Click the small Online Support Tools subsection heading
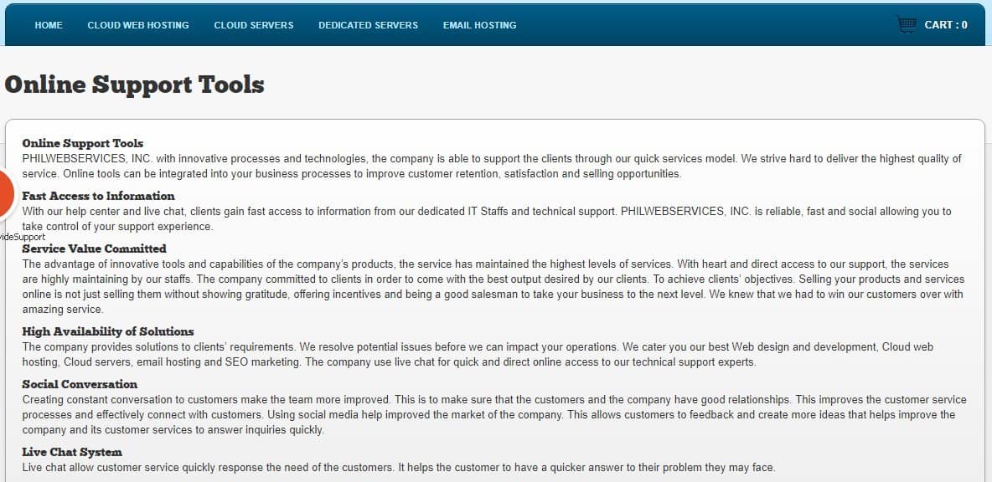 coord(83,143)
